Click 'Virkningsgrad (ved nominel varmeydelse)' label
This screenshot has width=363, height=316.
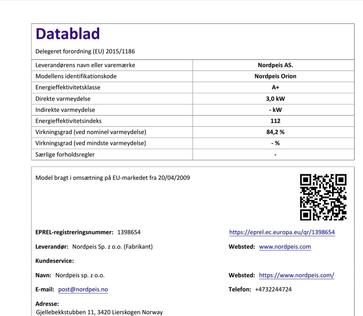[91, 132]
